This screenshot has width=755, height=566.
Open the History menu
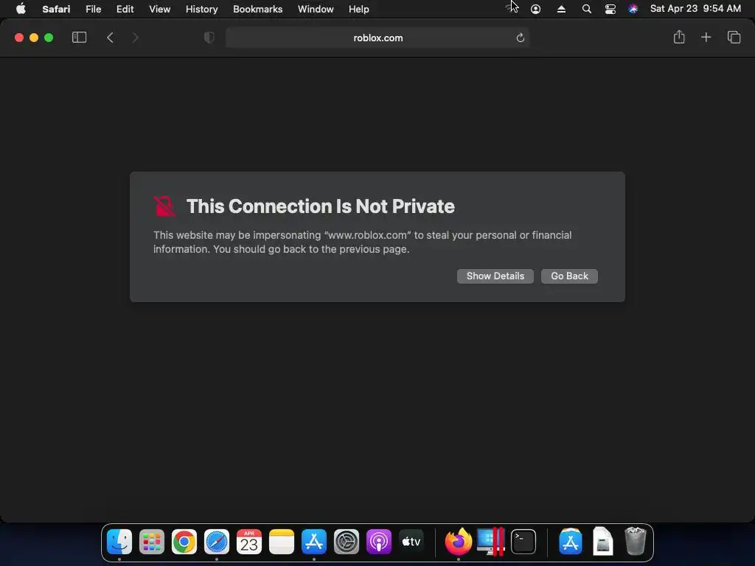pos(202,9)
